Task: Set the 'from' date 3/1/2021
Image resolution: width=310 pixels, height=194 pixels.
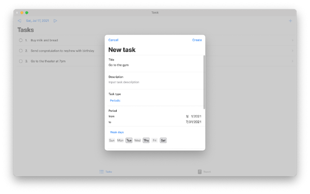Action: click(193, 116)
